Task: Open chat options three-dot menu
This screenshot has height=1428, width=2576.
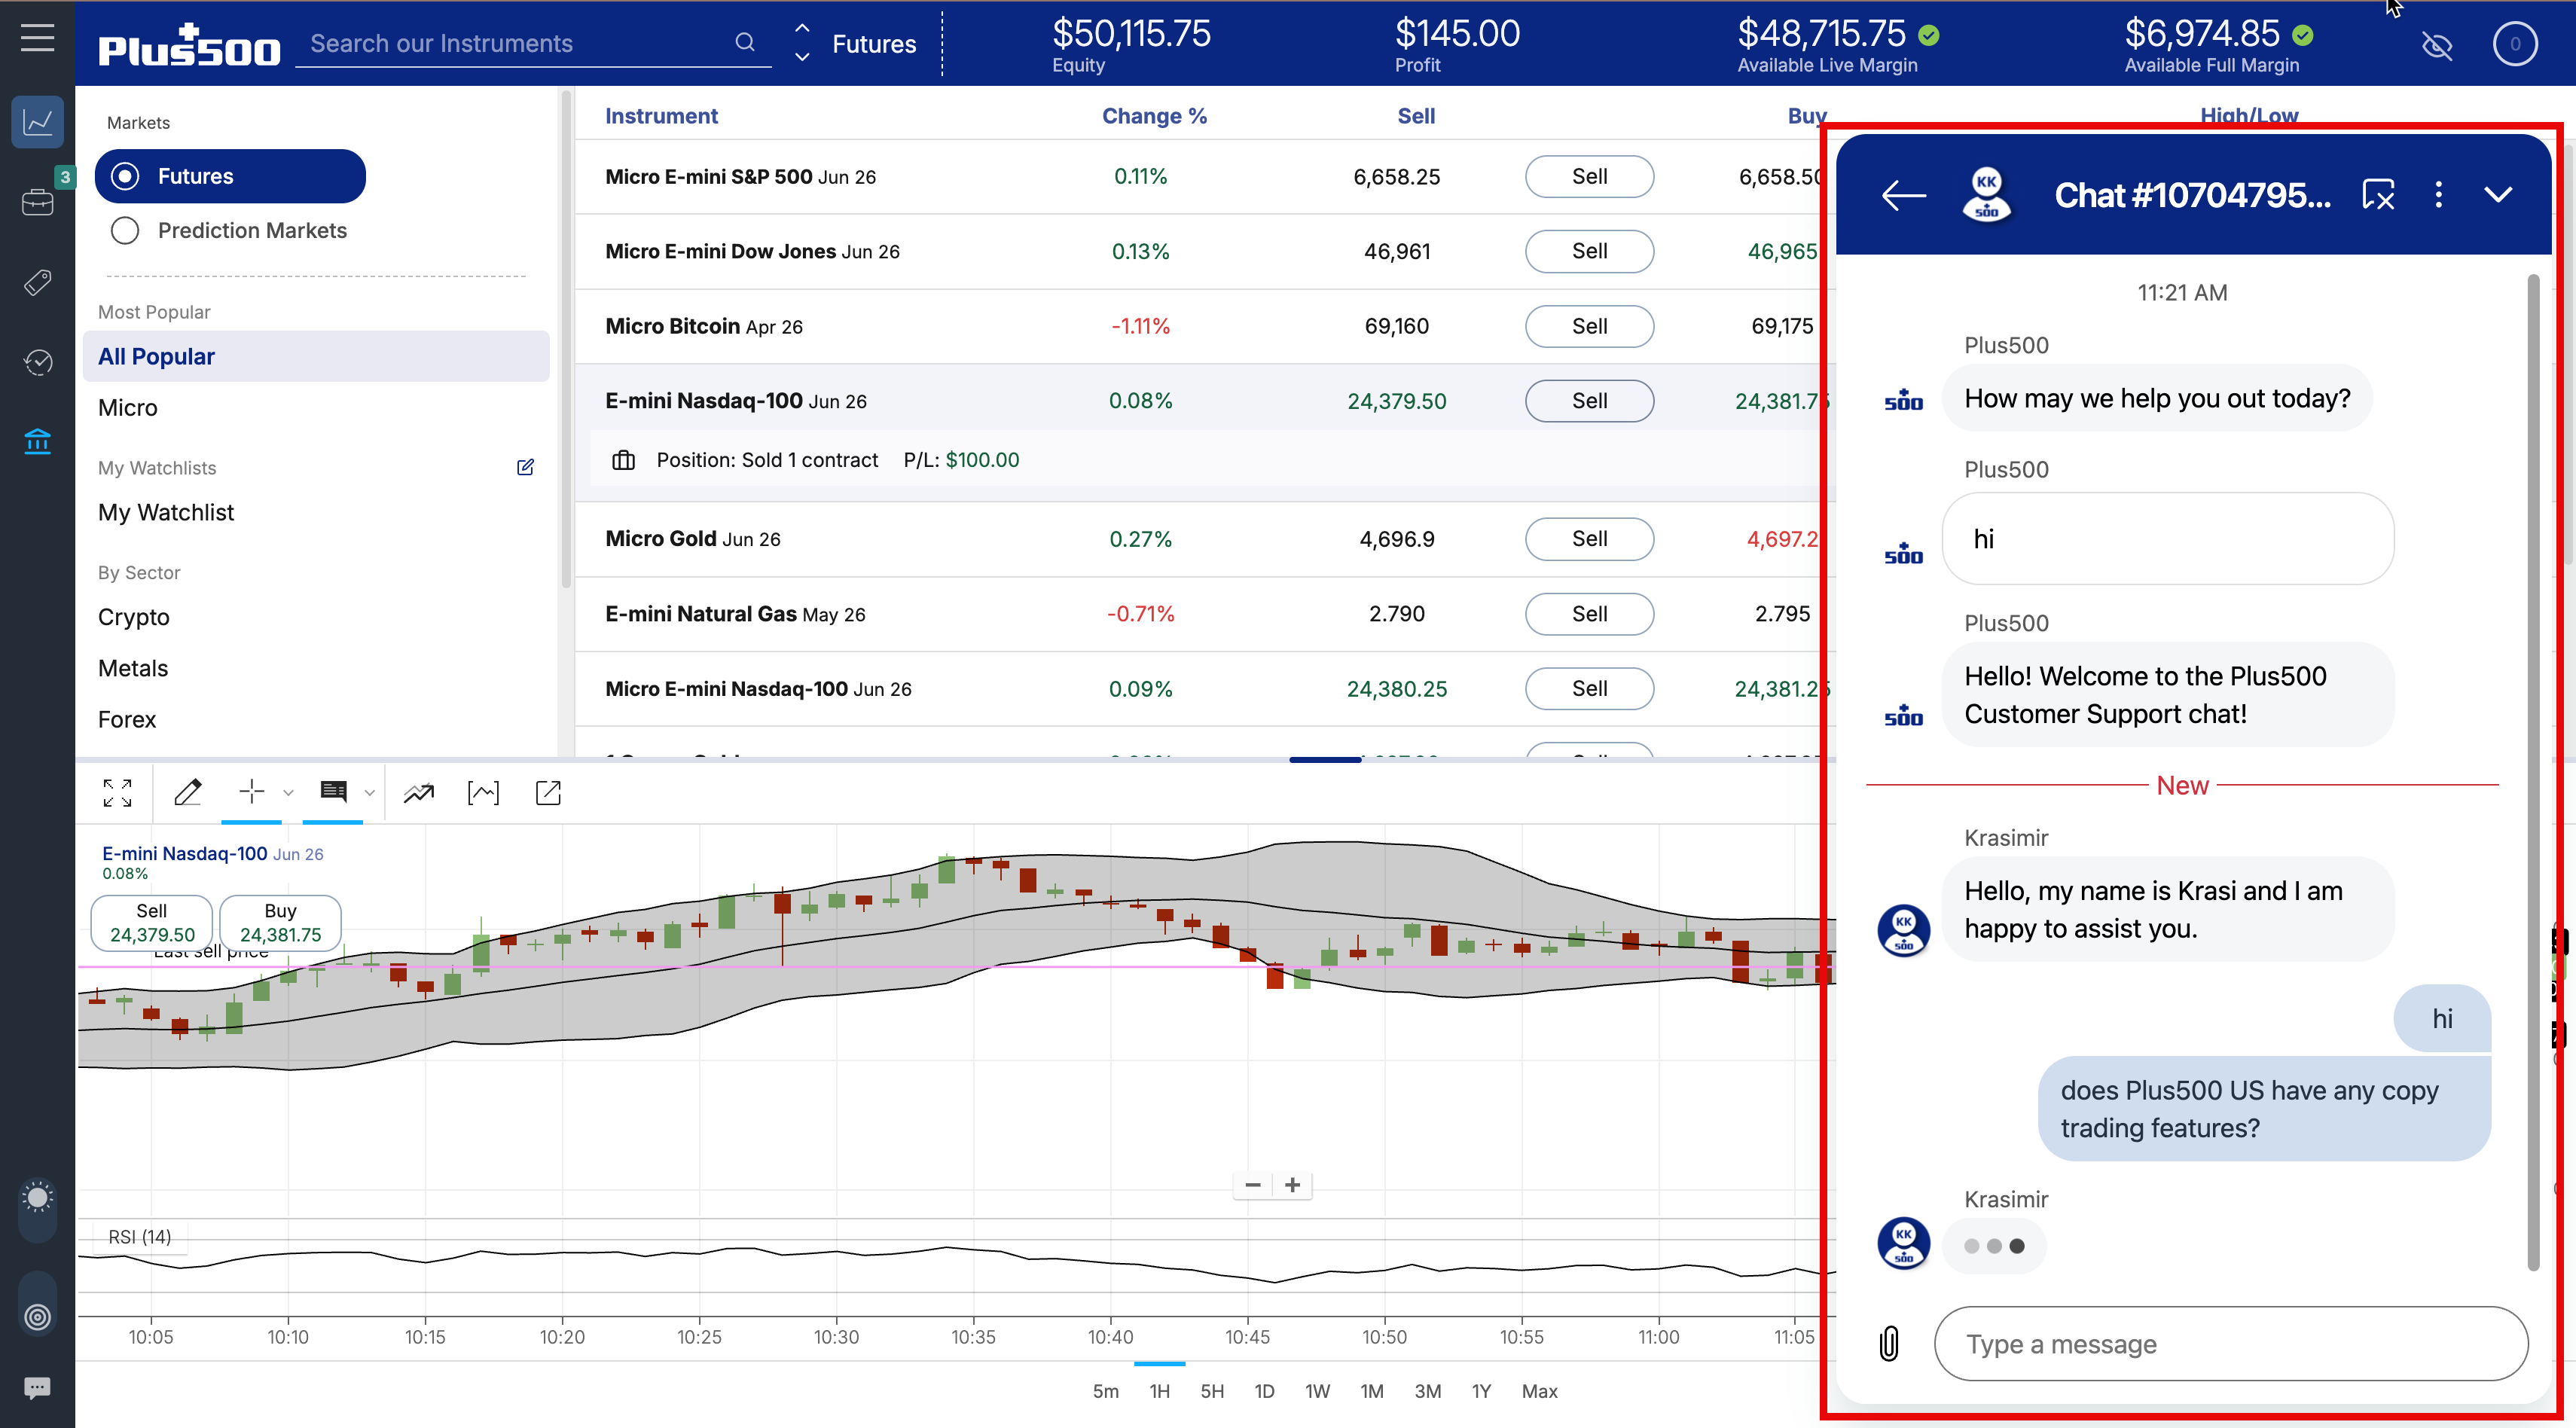Action: 2439,195
